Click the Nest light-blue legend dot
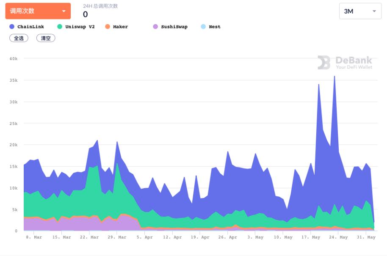This screenshot has width=387, height=256. click(x=203, y=27)
